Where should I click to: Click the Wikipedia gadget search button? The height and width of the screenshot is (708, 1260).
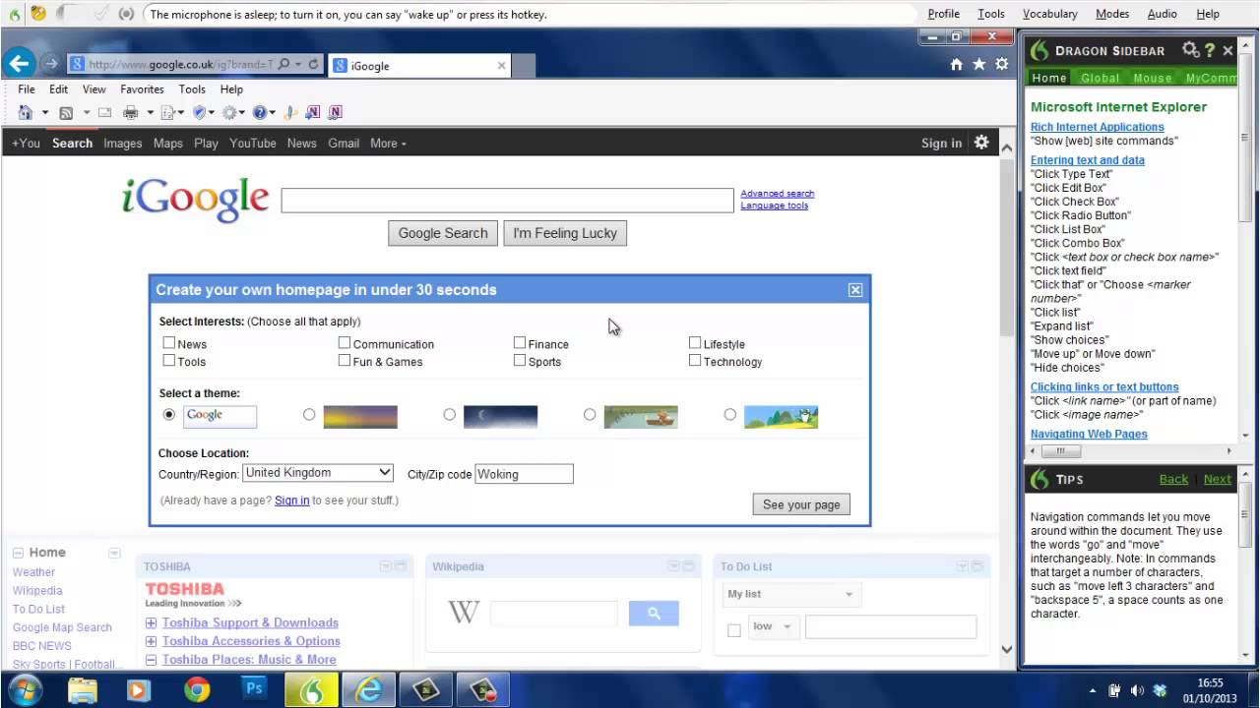coord(654,614)
